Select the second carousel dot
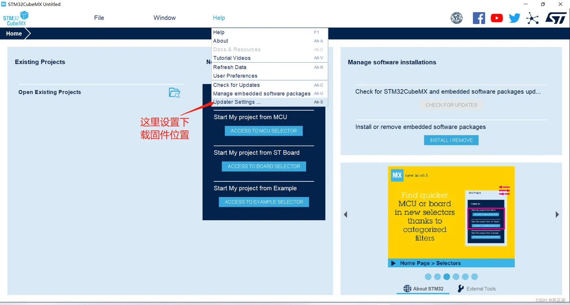 [x=437, y=277]
